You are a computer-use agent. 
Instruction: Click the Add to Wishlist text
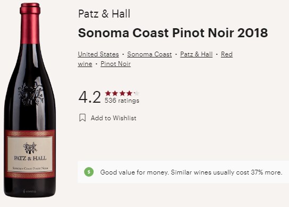[x=113, y=118]
